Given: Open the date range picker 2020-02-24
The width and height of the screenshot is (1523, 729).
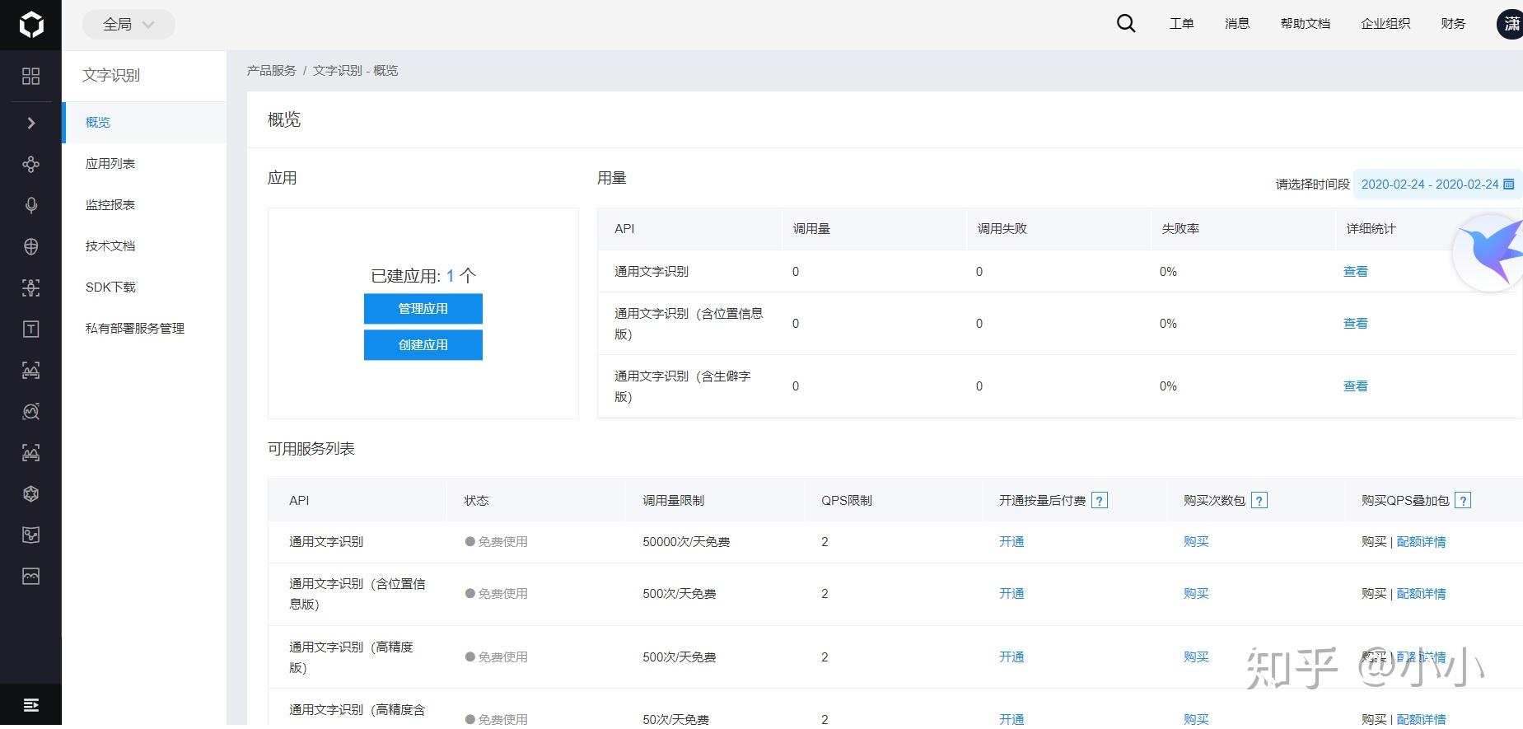Looking at the screenshot, I should 1437,185.
